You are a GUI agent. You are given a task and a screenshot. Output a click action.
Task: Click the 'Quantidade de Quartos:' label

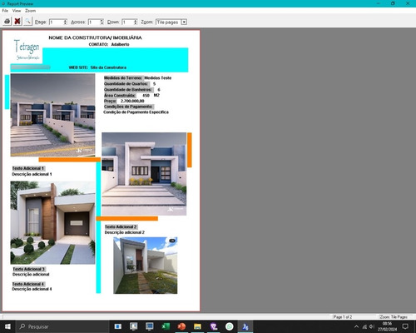(x=126, y=84)
